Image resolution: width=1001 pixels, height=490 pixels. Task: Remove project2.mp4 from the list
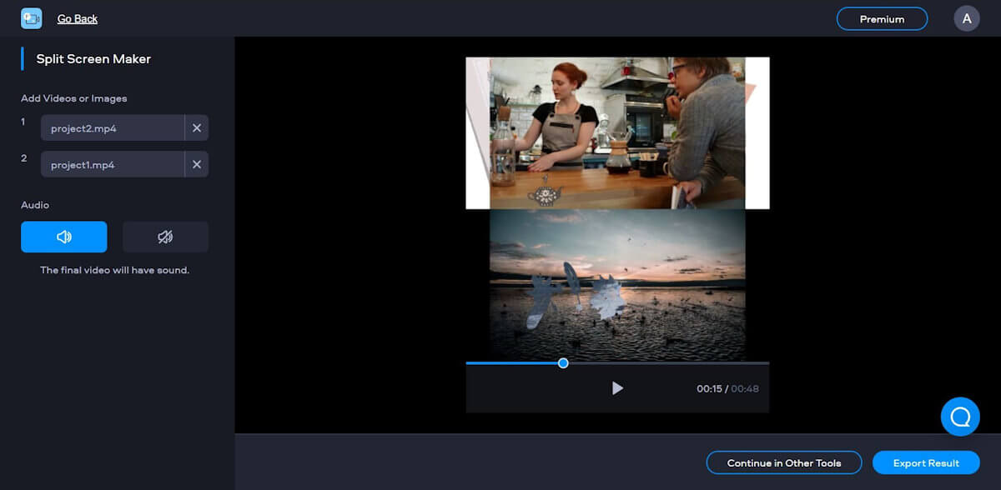click(197, 128)
